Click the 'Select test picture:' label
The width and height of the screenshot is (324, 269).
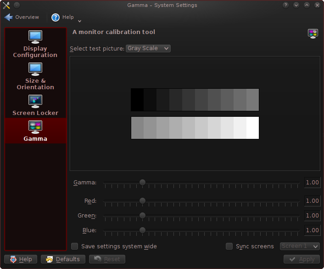click(97, 49)
